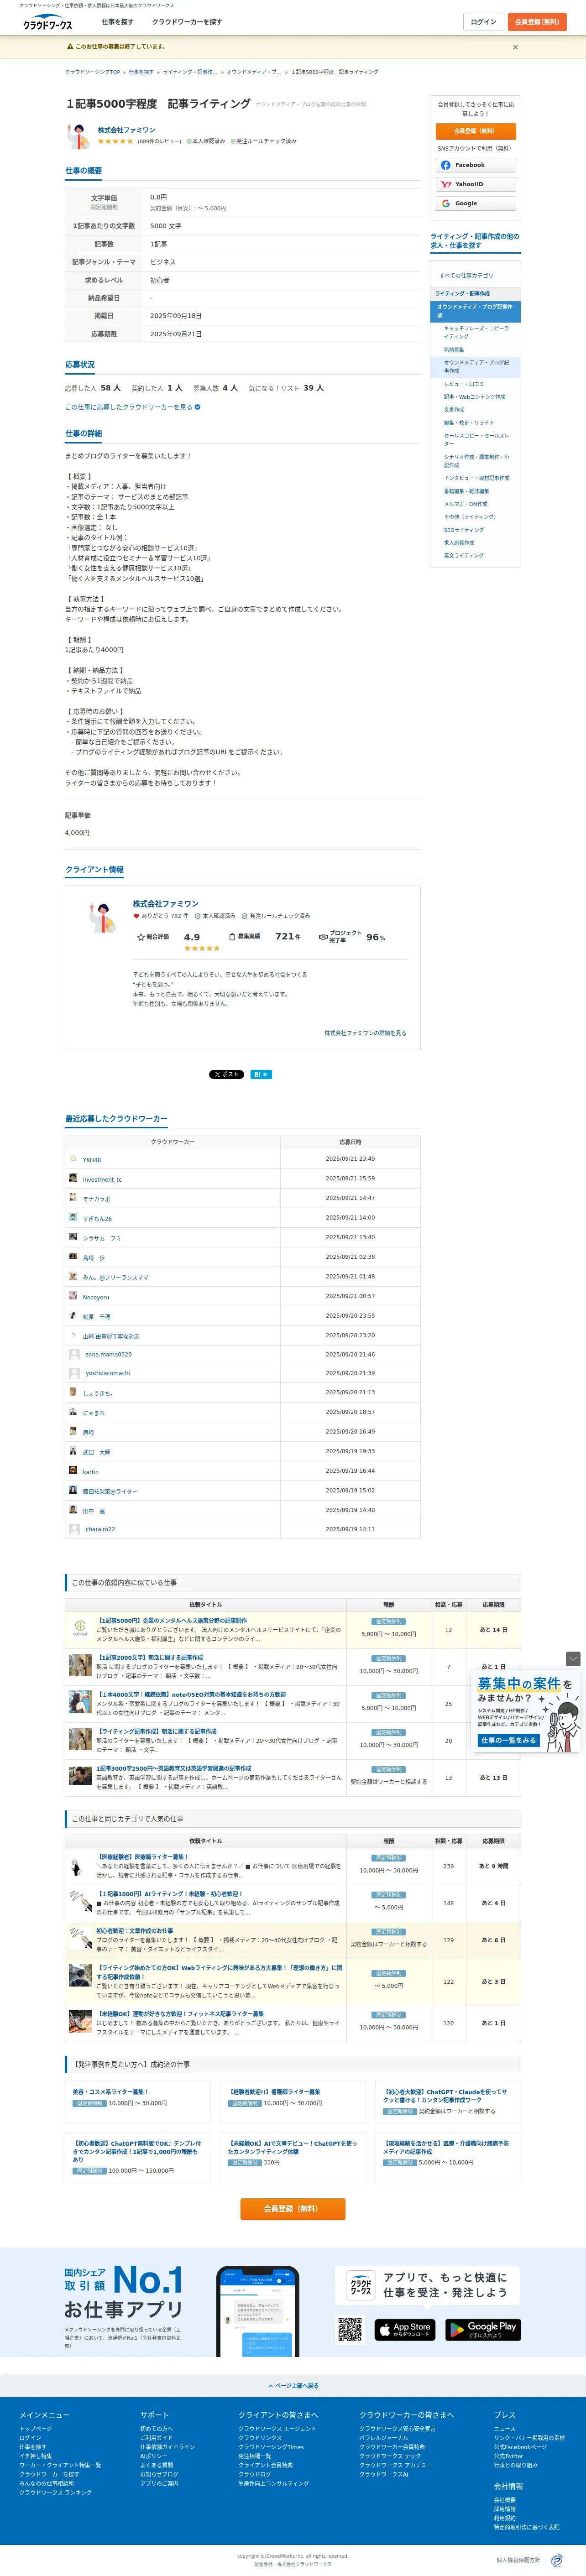Viewport: 586px width, 2576px height.
Task: Click the header 会員登録 (無料) button
Action: (537, 22)
